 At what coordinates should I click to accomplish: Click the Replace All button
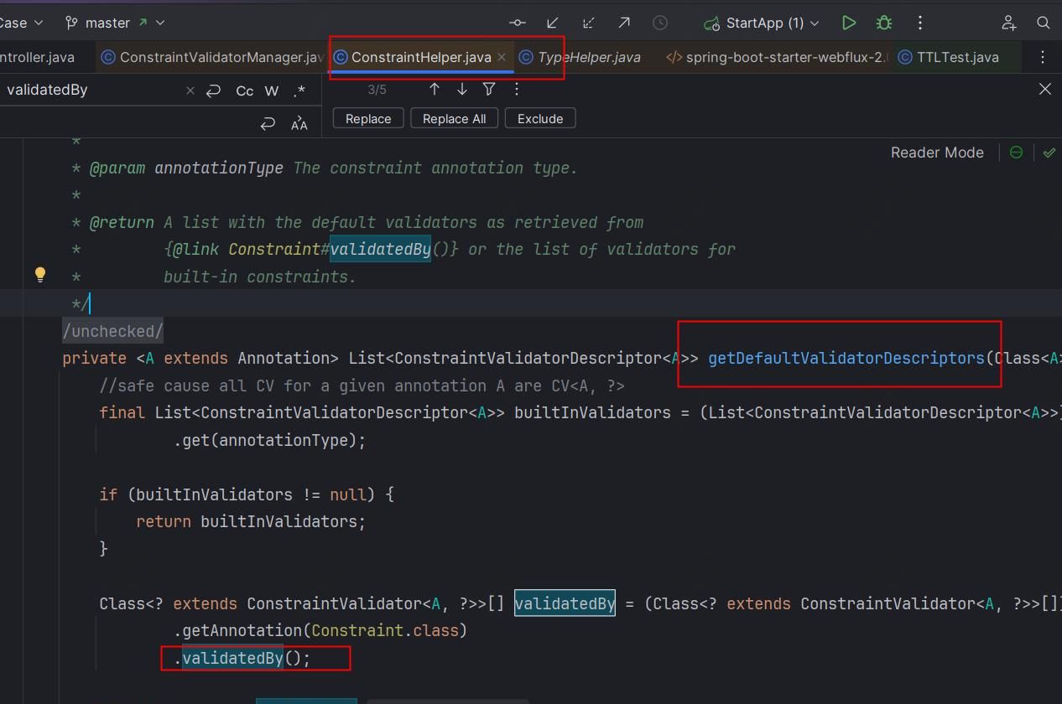point(454,118)
